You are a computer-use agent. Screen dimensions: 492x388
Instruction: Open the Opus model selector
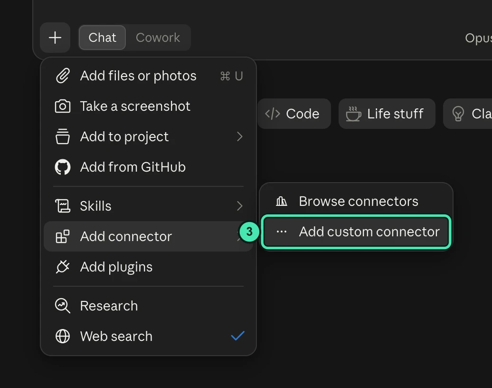click(x=478, y=38)
